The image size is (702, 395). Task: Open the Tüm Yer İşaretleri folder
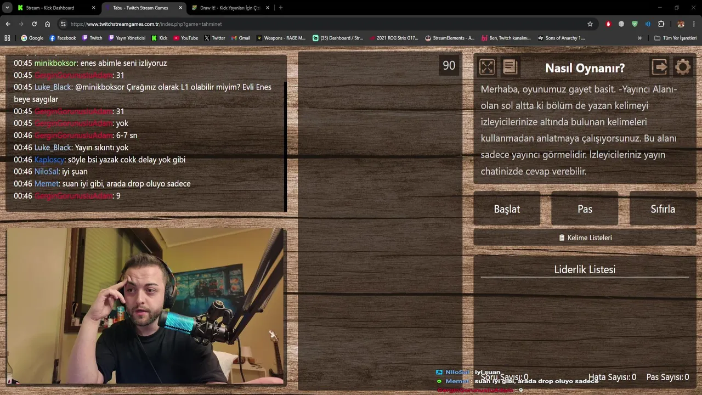pyautogui.click(x=675, y=38)
